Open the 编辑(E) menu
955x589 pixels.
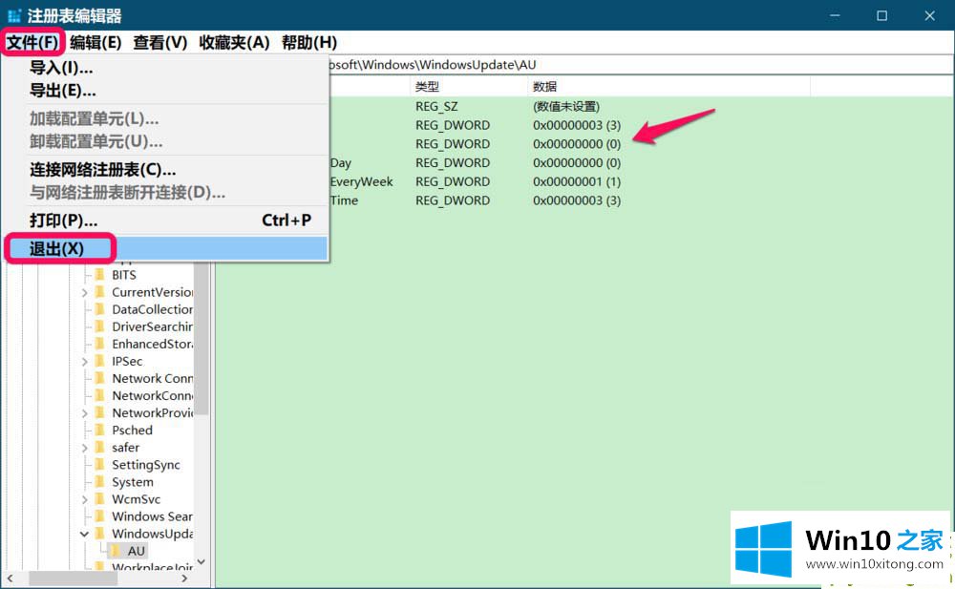(x=95, y=43)
